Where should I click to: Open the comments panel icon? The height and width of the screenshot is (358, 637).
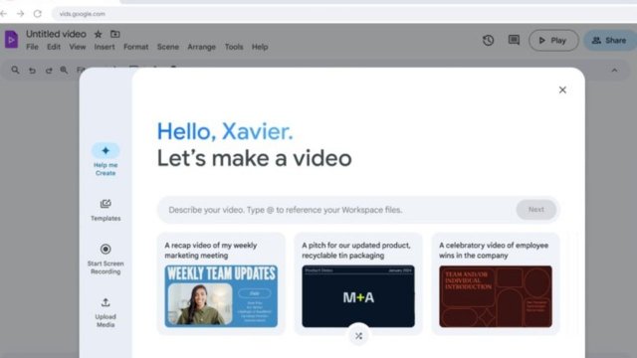[514, 40]
